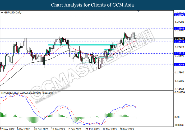The height and width of the screenshot is (132, 185).
Task: Click the Chart Analysis for Clients title
Action: point(92,5)
